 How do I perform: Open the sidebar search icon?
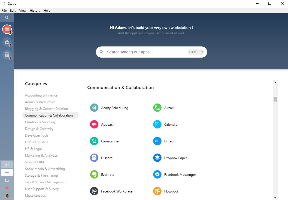point(7,18)
